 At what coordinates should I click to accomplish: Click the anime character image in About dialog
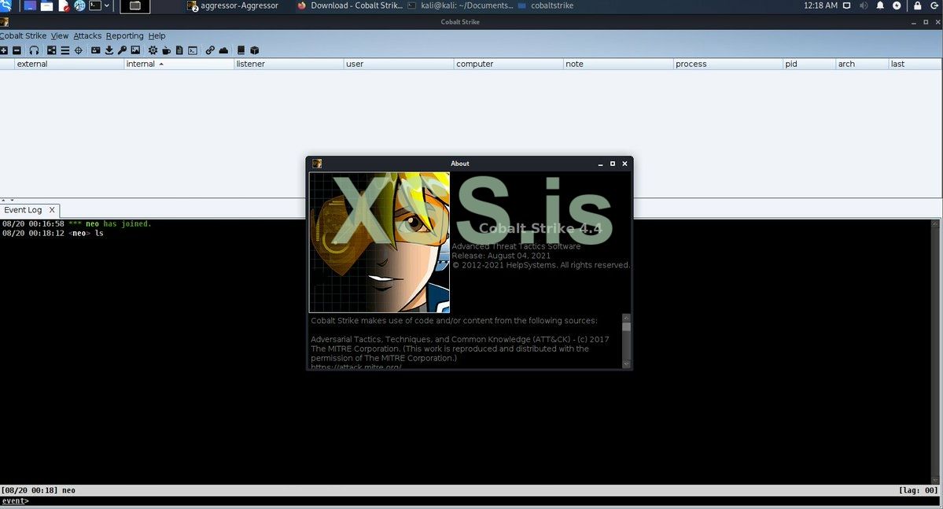(x=380, y=242)
